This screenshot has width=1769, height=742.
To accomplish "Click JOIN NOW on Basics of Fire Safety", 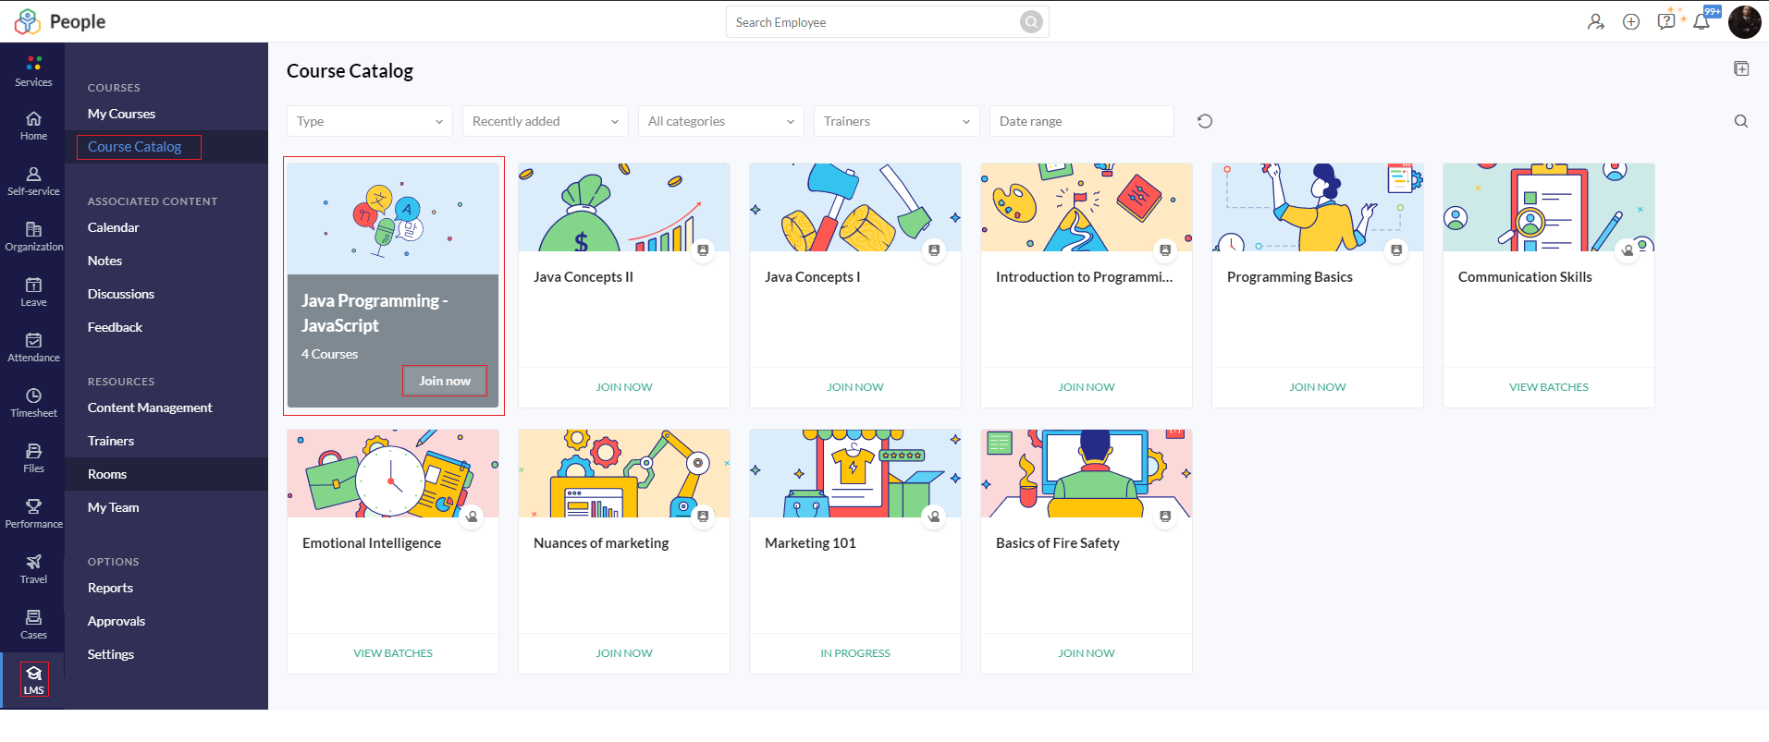I will pyautogui.click(x=1087, y=653).
